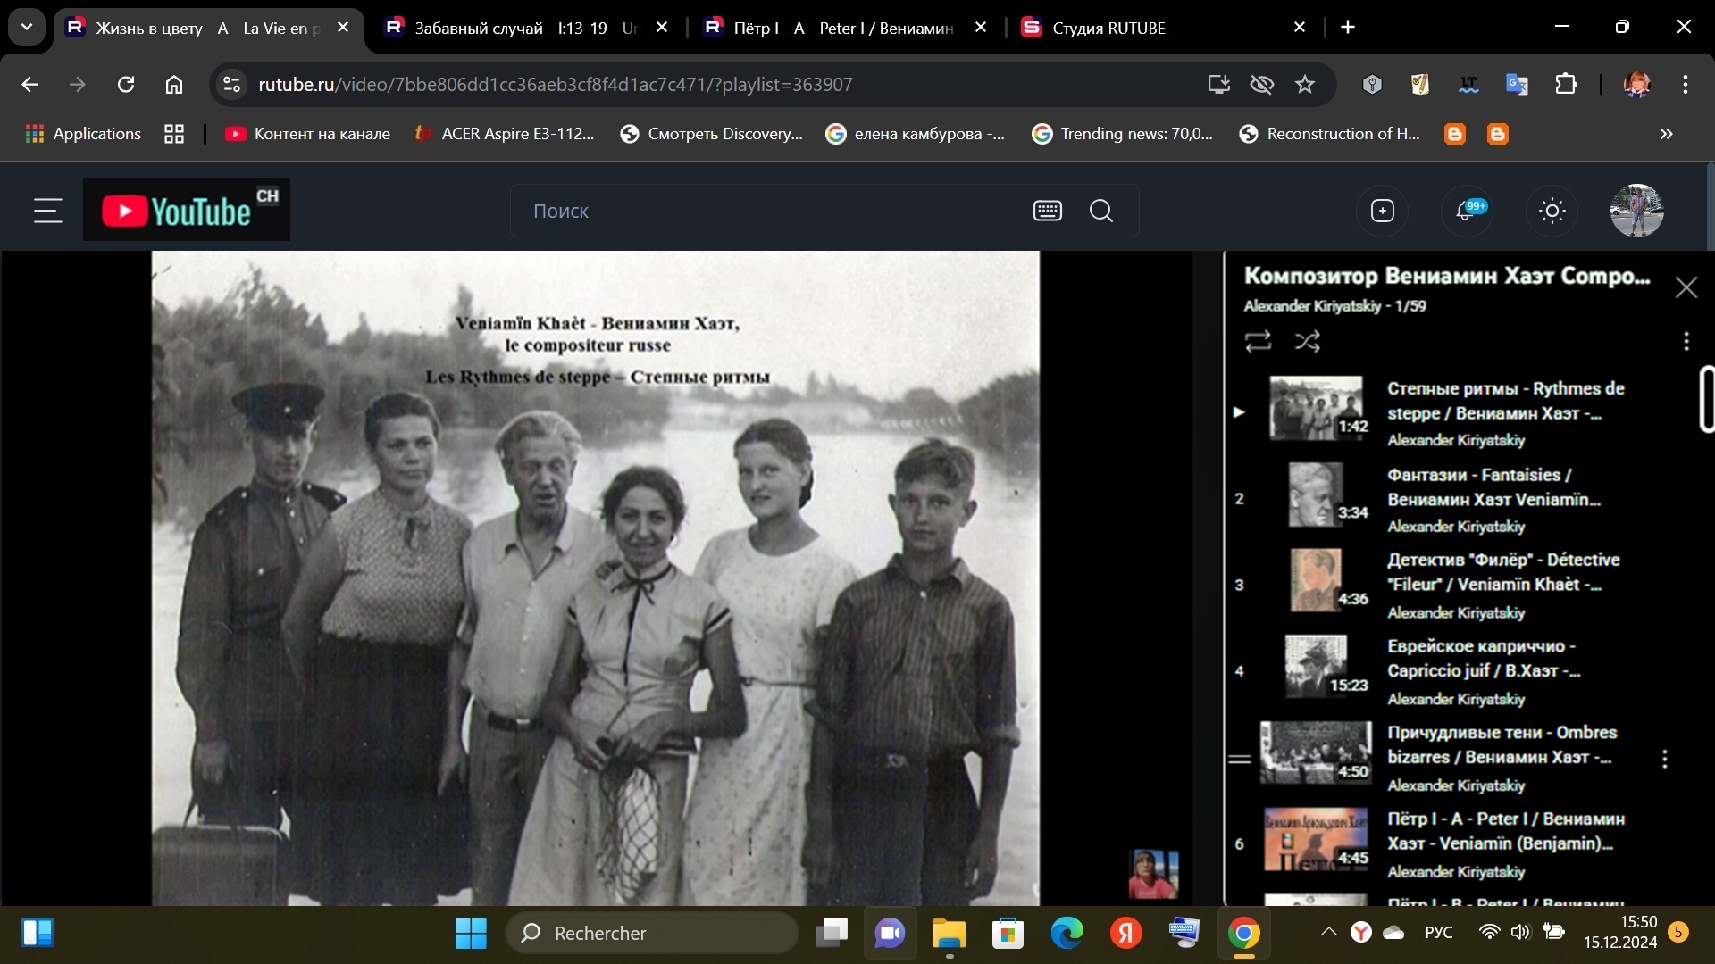Screen dimensions: 1715x964
Task: Toggle the light/dark theme sun icon
Action: [x=1552, y=211]
